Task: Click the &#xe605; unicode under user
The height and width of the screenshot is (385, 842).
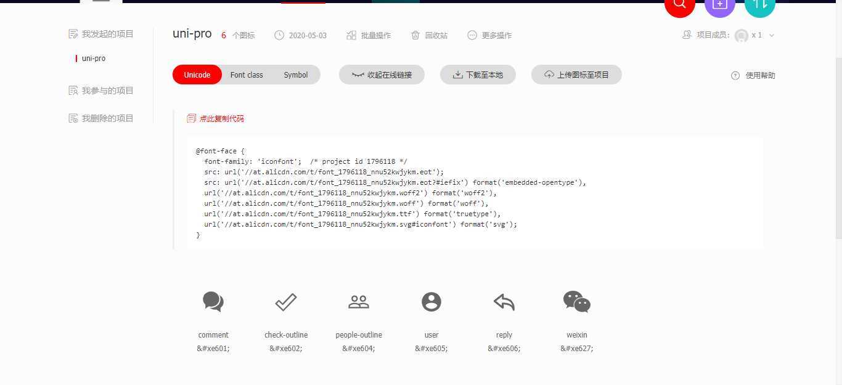Action: 431,349
